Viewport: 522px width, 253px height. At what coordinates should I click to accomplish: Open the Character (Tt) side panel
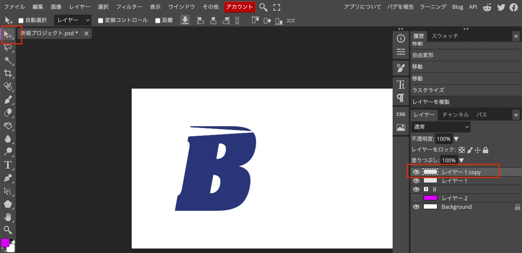coord(401,84)
